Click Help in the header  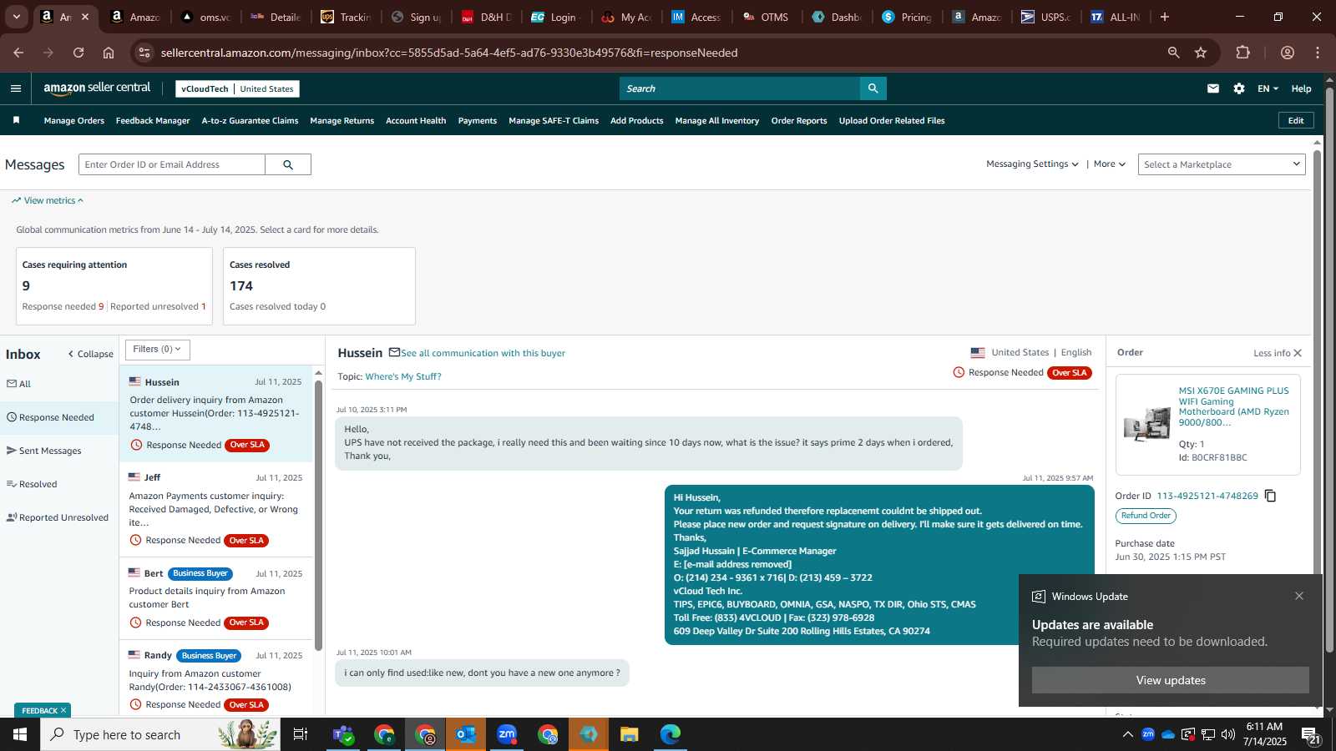click(1301, 88)
